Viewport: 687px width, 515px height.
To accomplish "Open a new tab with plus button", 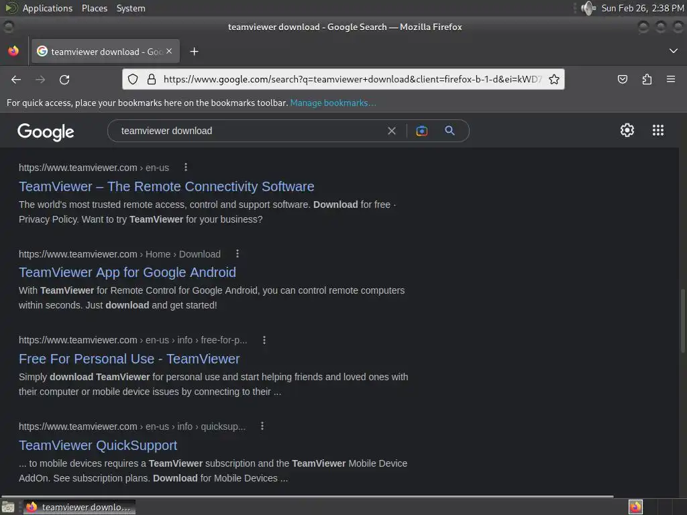I will pos(194,52).
